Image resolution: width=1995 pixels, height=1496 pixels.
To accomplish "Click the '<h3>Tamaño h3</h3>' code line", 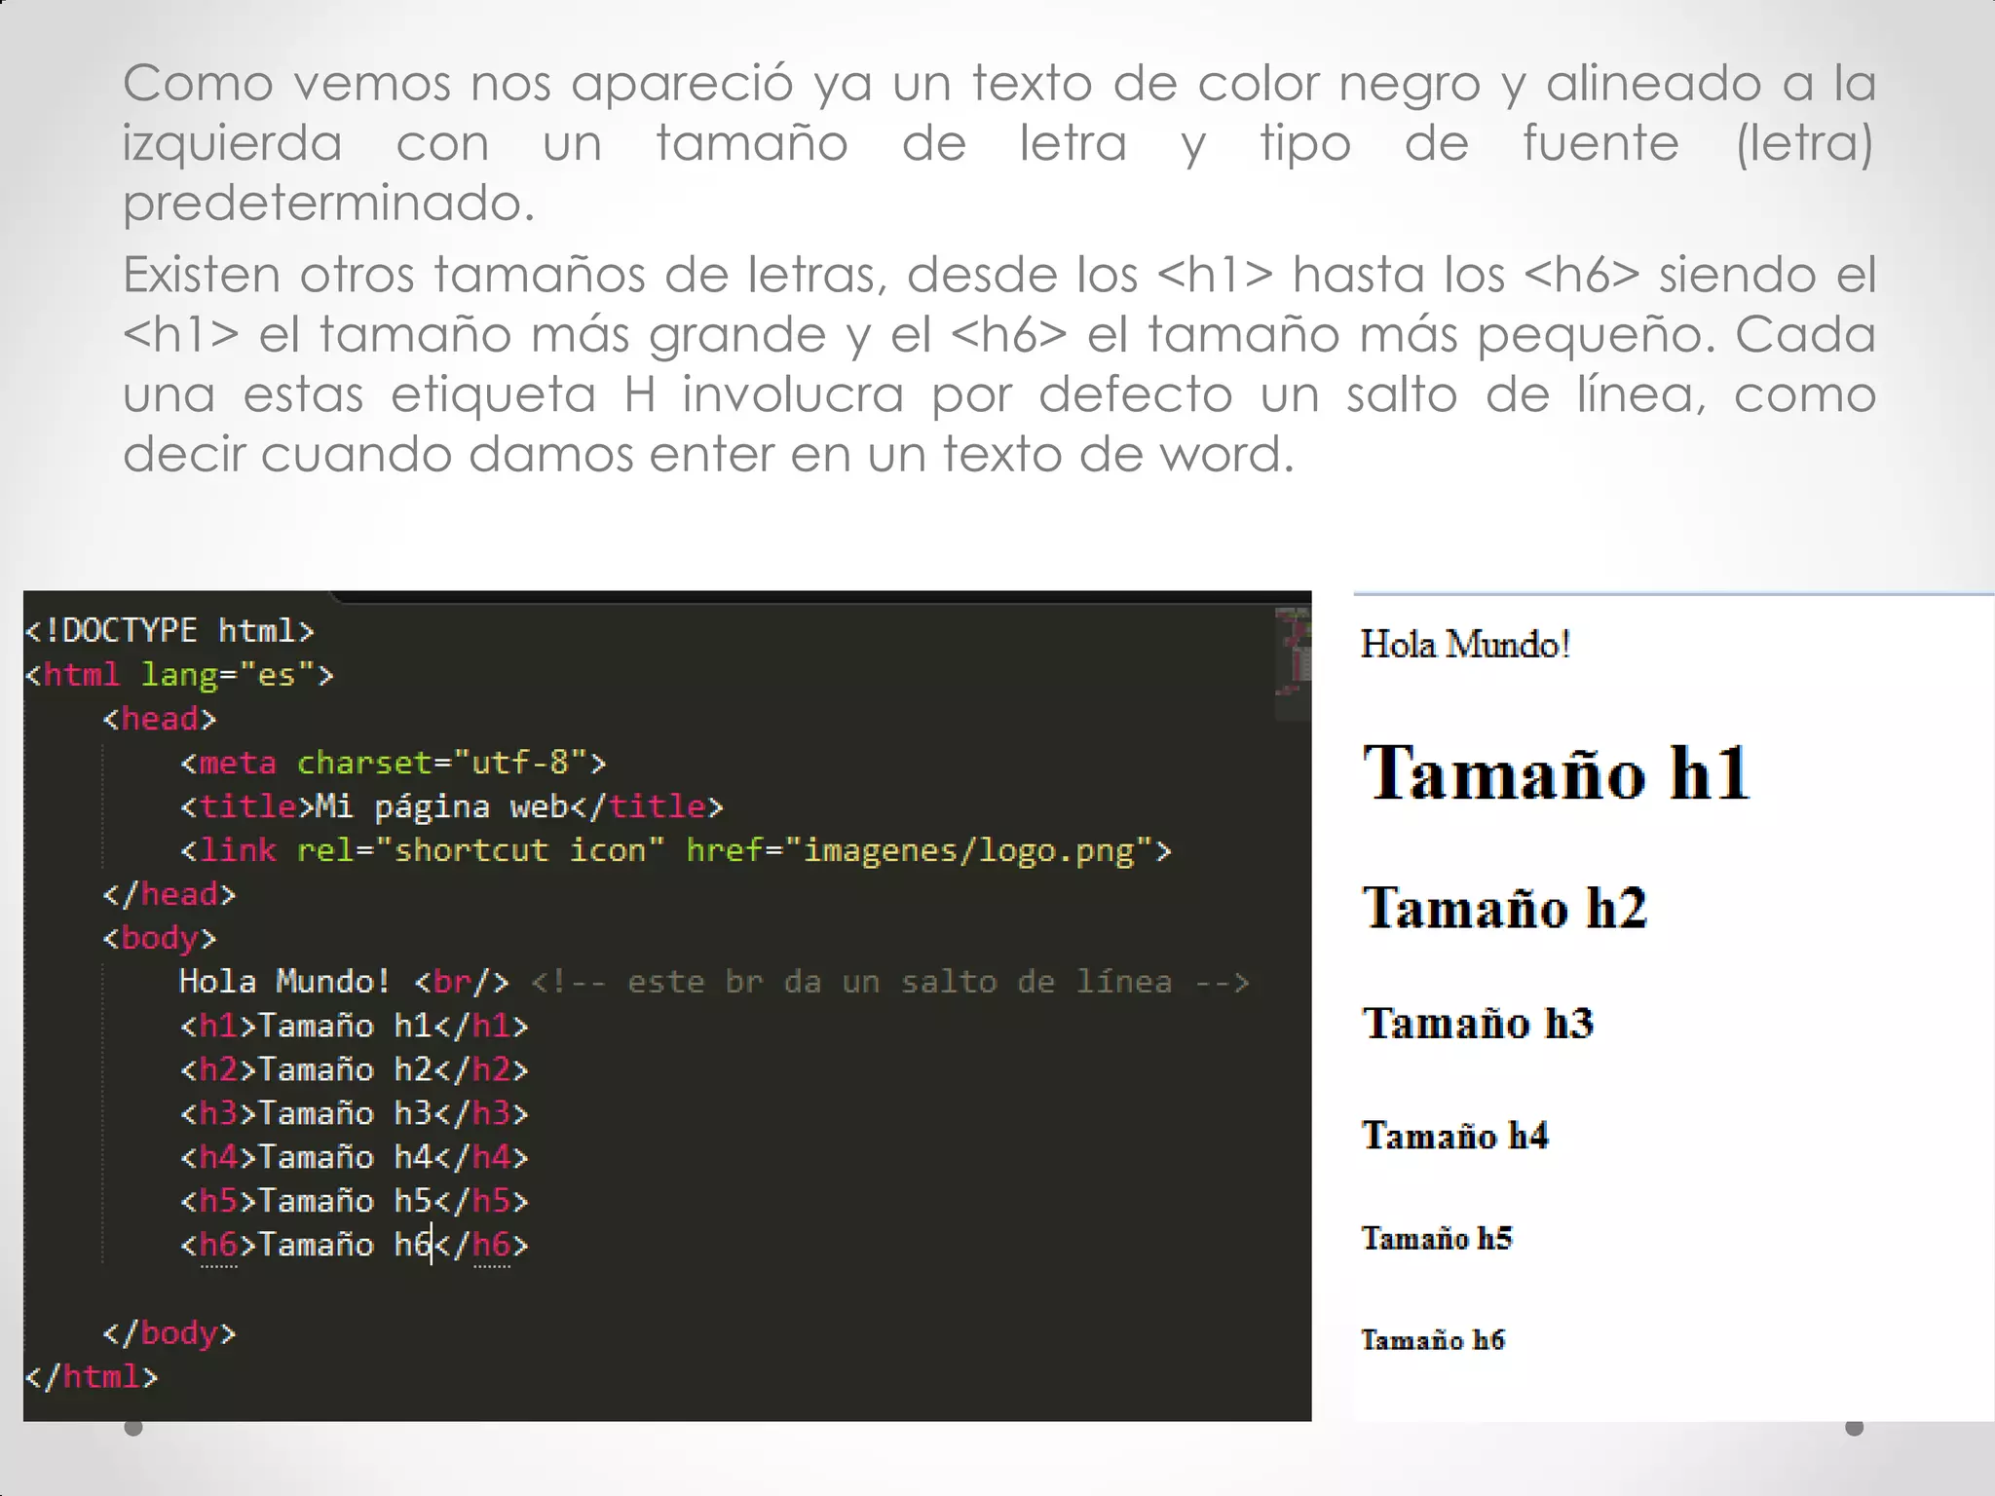I will click(354, 1113).
